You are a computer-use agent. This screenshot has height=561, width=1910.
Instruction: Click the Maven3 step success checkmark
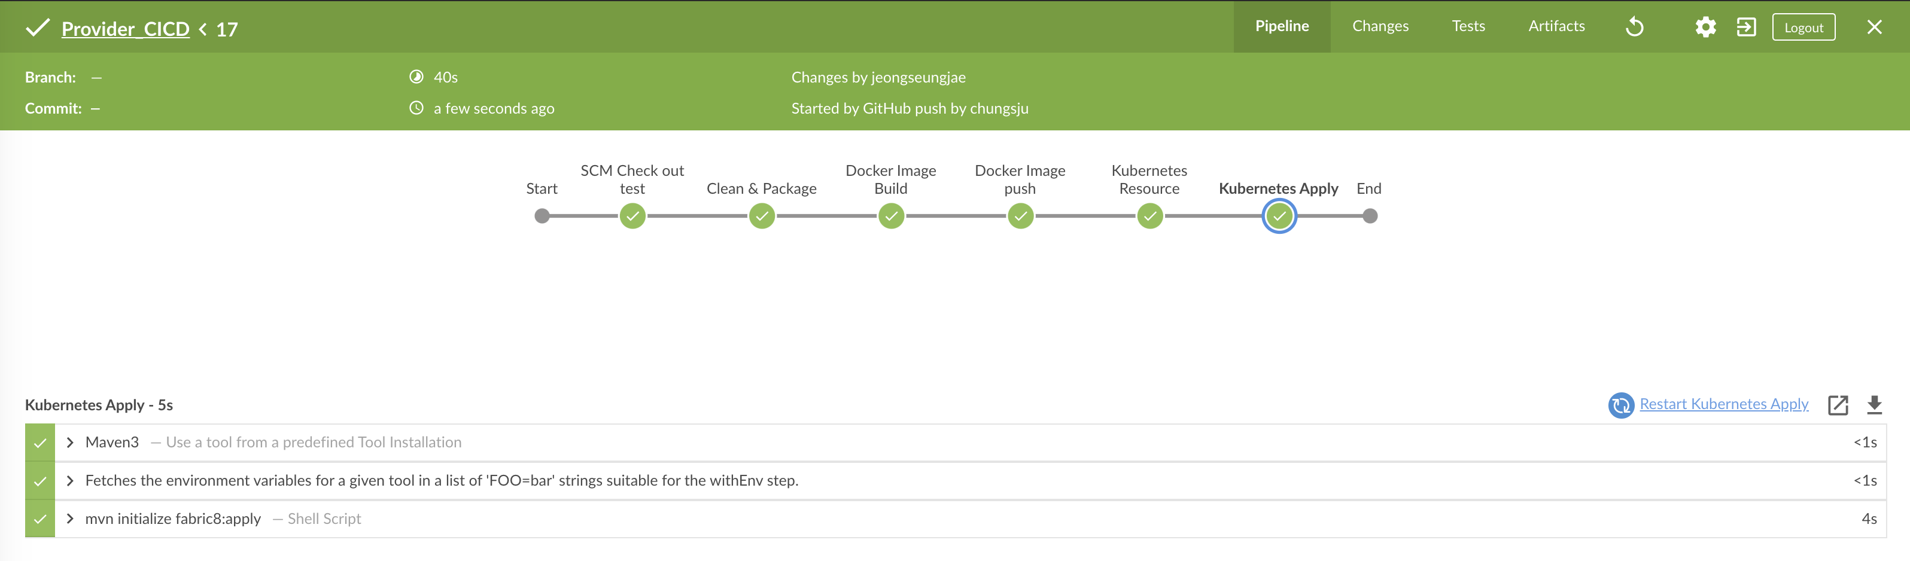(x=40, y=443)
